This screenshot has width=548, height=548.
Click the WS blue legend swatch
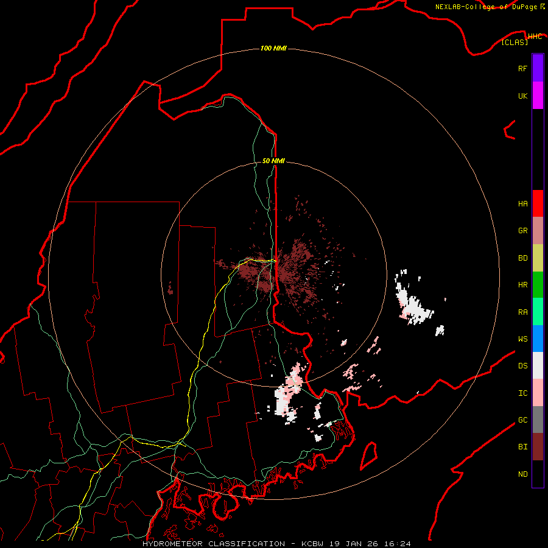pyautogui.click(x=538, y=339)
